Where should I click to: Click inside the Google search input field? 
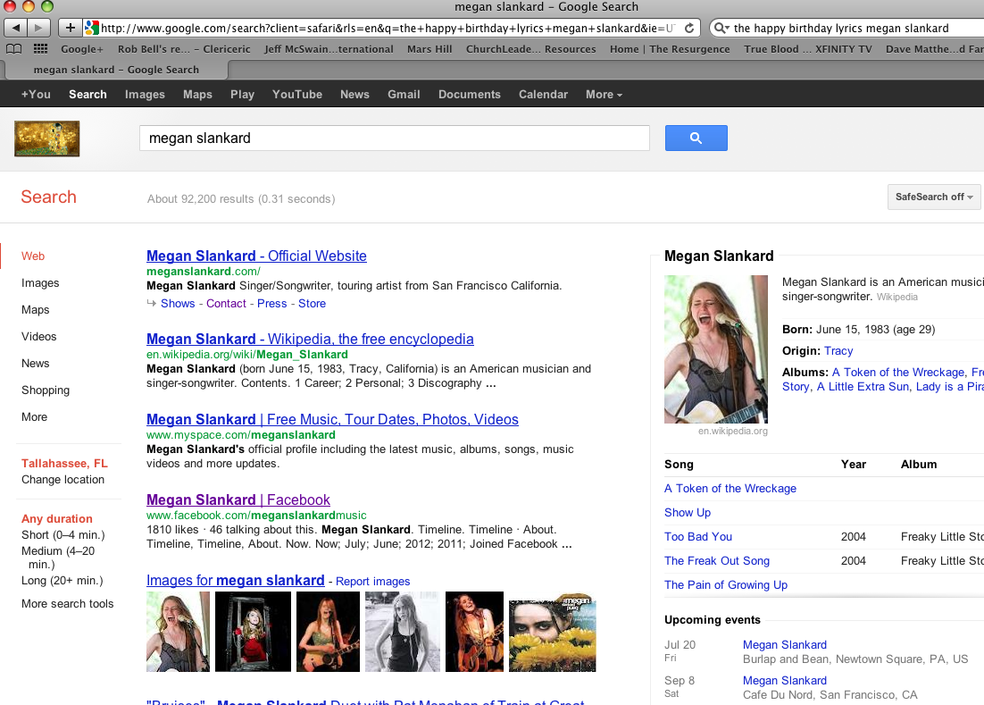coord(394,138)
